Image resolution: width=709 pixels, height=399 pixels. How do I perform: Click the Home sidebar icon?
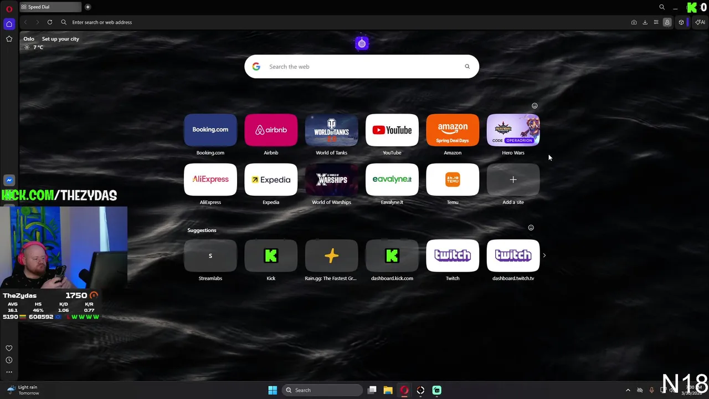[x=9, y=24]
